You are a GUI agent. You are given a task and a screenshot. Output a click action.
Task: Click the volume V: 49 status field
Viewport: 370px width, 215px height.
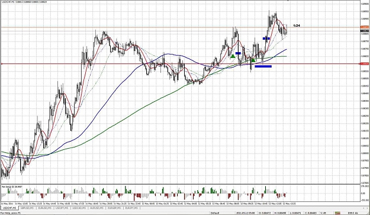[x=323, y=213]
